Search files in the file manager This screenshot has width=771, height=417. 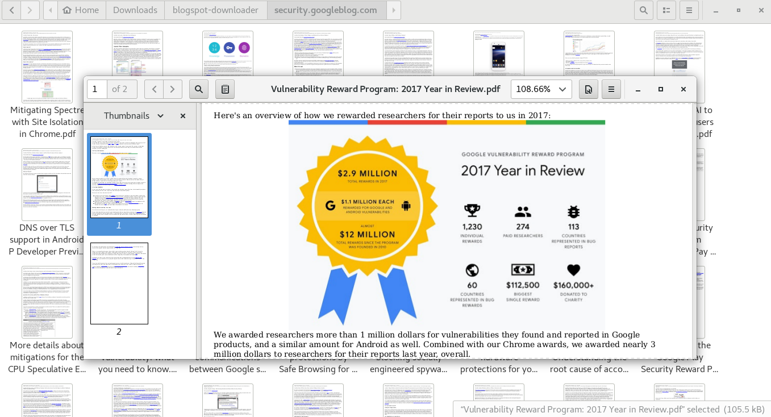[x=643, y=10]
